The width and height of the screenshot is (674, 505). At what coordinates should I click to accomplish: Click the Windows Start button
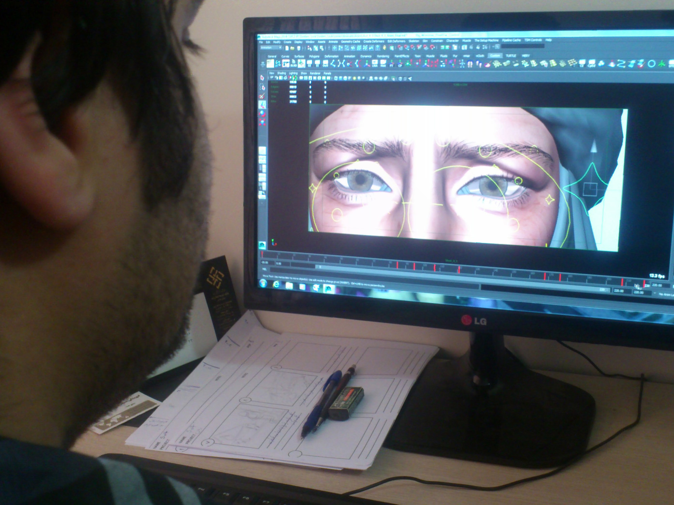click(263, 283)
